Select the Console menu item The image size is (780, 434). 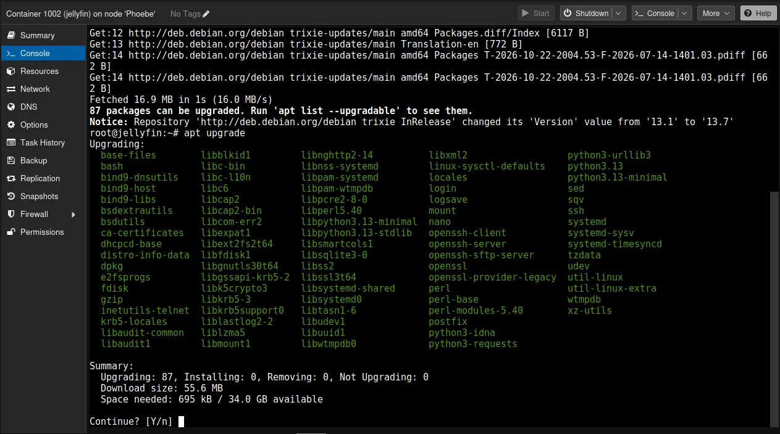coord(43,53)
